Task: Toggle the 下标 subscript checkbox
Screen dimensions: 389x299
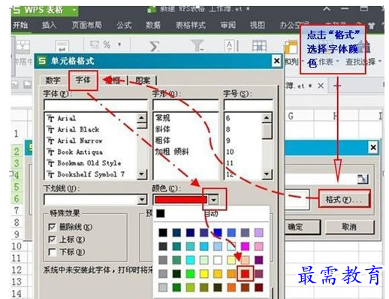Action: pyautogui.click(x=52, y=252)
